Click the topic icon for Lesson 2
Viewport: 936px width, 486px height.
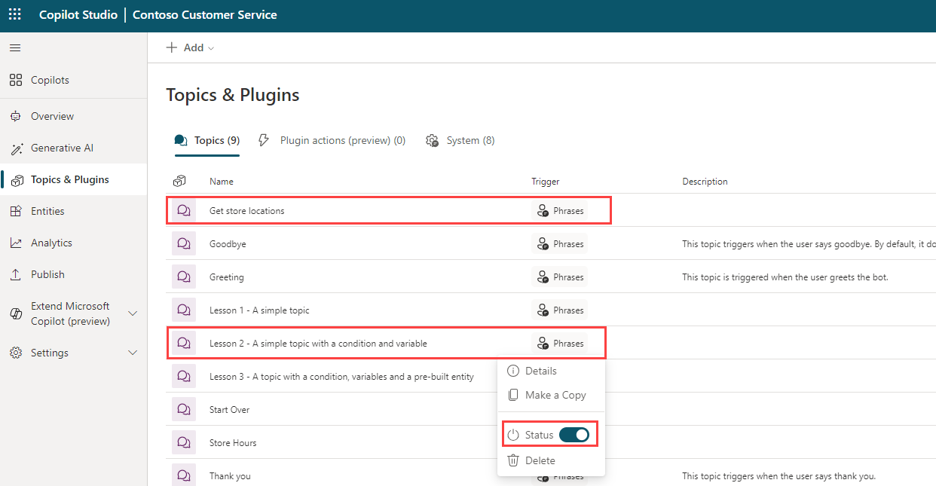[x=184, y=344]
